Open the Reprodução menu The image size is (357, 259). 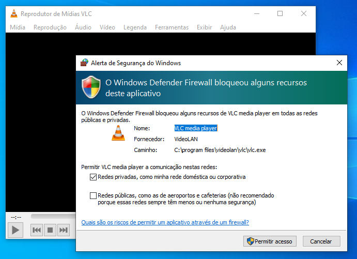(50, 27)
